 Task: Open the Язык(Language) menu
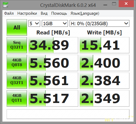point(85,13)
